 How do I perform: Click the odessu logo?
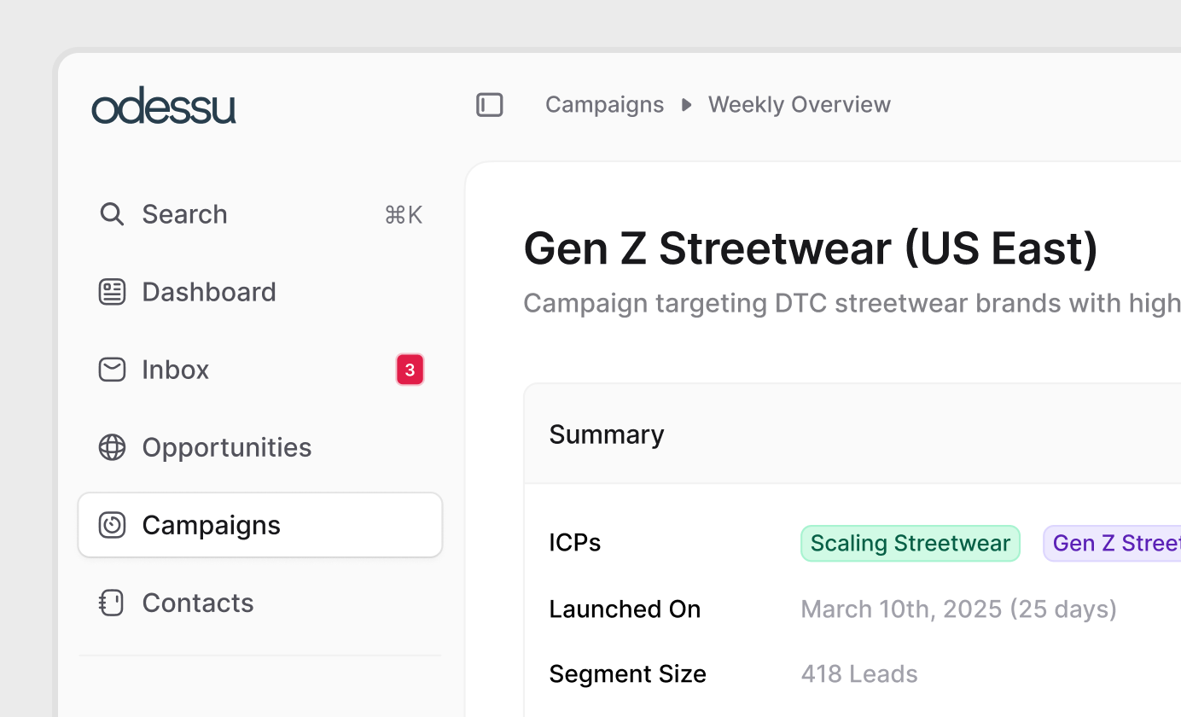164,106
